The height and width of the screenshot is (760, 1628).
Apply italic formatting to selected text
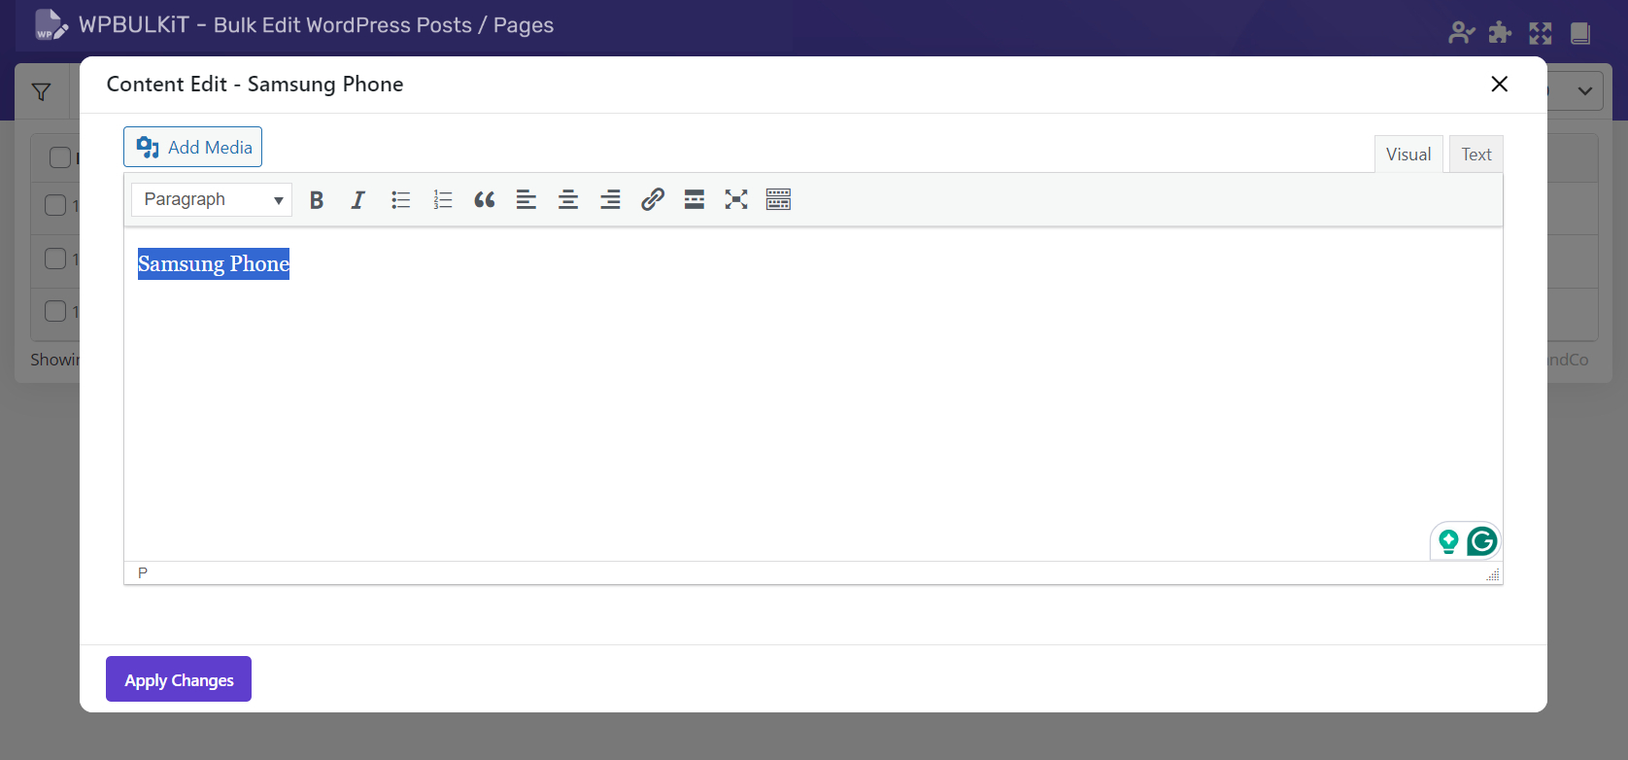[357, 200]
